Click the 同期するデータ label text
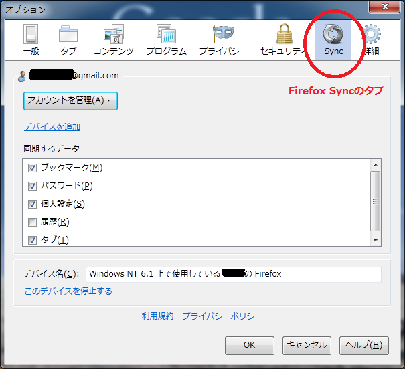This screenshot has width=405, height=369. (52, 149)
